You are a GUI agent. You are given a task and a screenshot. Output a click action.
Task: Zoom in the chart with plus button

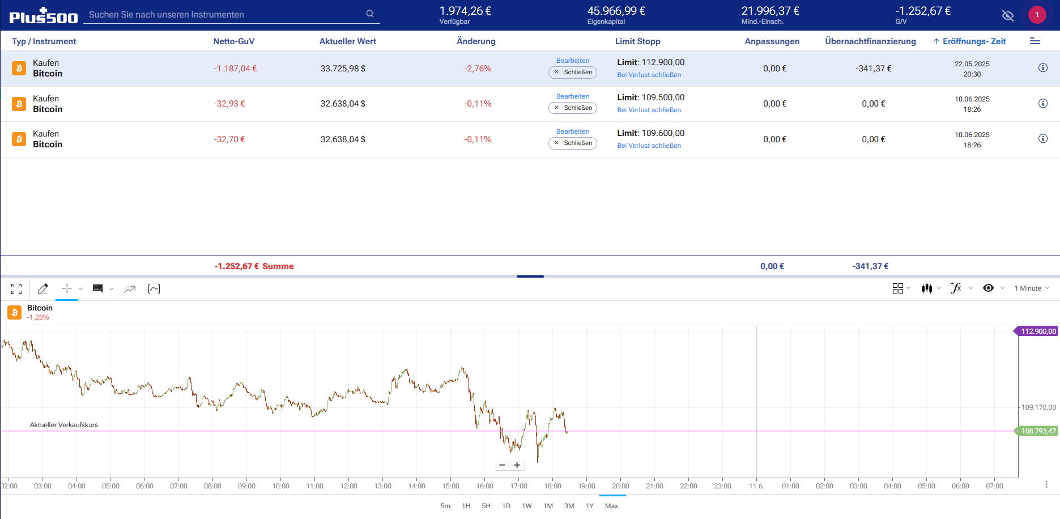tap(517, 465)
